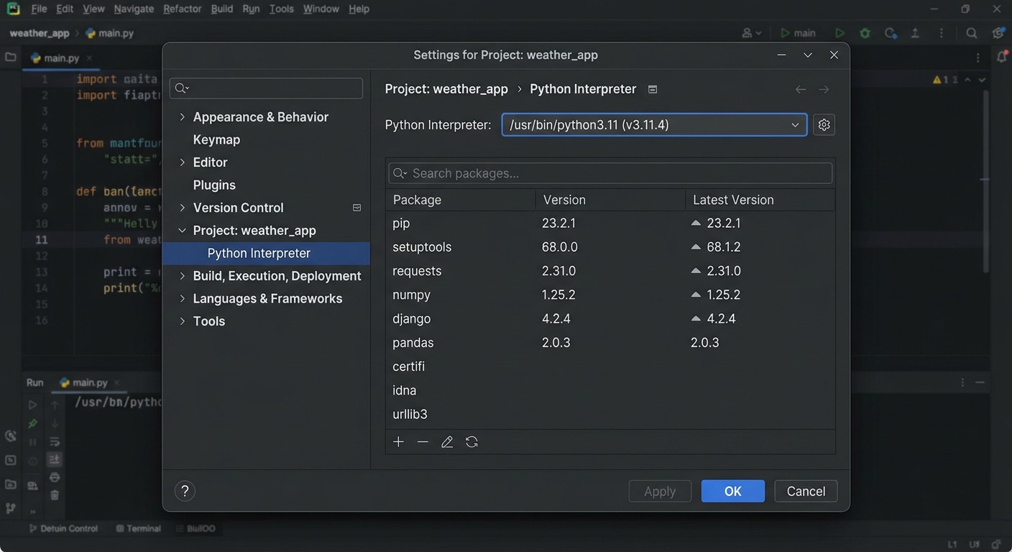This screenshot has width=1012, height=552.
Task: Click the settings search field
Action: pos(266,88)
